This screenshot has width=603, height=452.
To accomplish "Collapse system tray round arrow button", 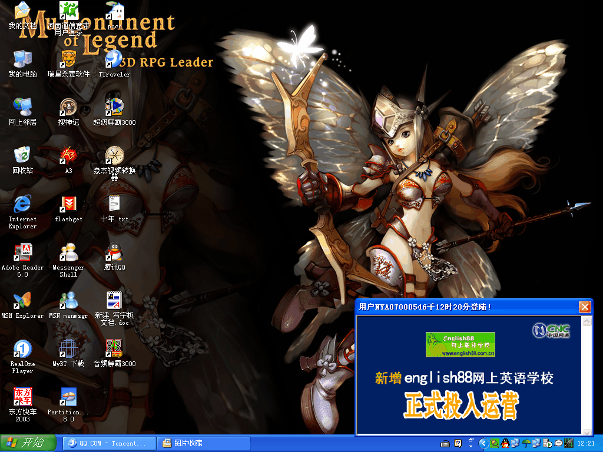I will pos(483,444).
